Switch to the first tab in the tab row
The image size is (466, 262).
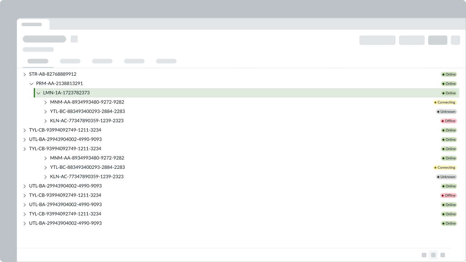point(38,61)
